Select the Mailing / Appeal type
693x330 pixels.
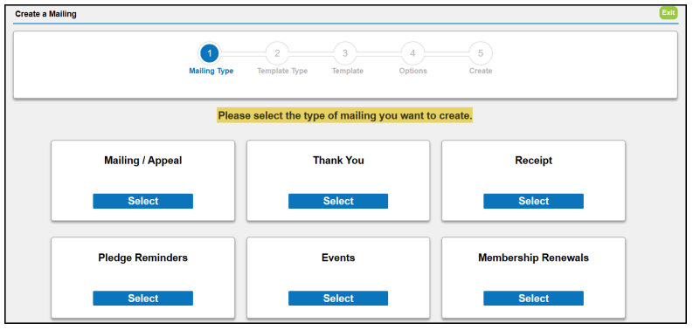point(142,201)
